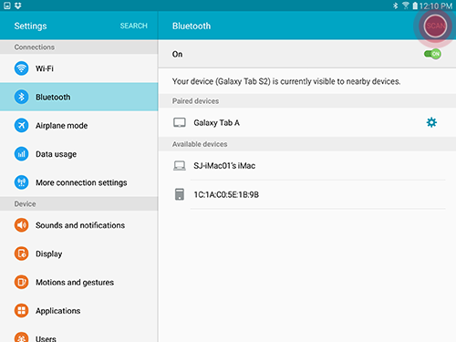Tap the 'Your device (Galaxy Tab S2)' visibility message
Viewport: 456px width, 342px height.
click(x=286, y=81)
